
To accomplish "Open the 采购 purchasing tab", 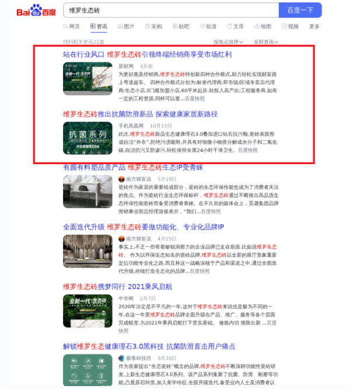I will 153,27.
